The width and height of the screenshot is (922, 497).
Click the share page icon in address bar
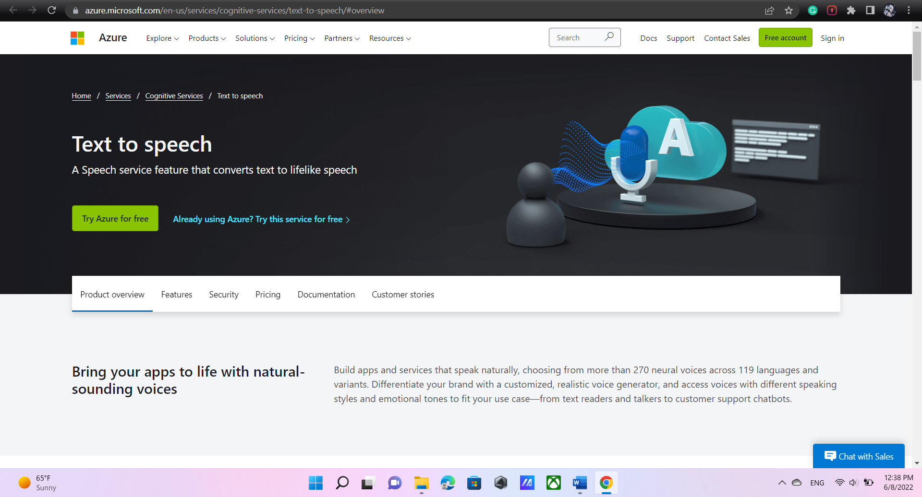pyautogui.click(x=769, y=11)
